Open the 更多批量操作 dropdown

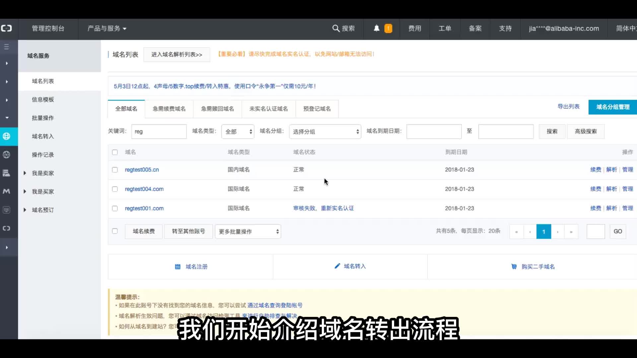tap(248, 231)
